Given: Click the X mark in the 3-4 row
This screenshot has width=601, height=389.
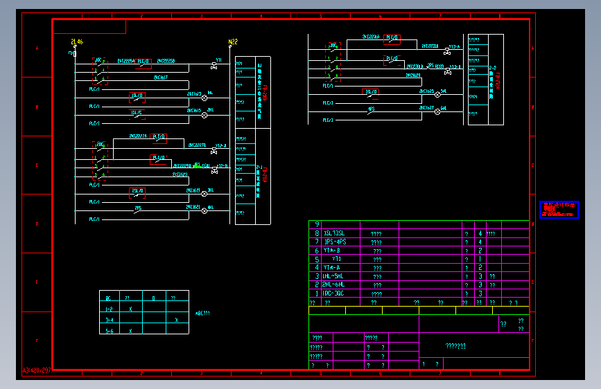Looking at the screenshot, I should coord(176,320).
